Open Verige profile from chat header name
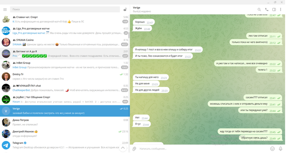The height and width of the screenshot is (153, 291). coord(137,7)
